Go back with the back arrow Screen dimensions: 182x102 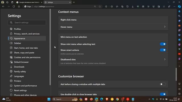point(3,7)
